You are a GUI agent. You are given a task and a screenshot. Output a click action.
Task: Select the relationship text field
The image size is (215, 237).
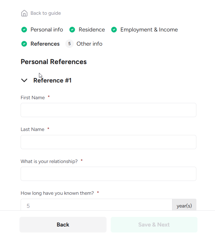point(108,174)
